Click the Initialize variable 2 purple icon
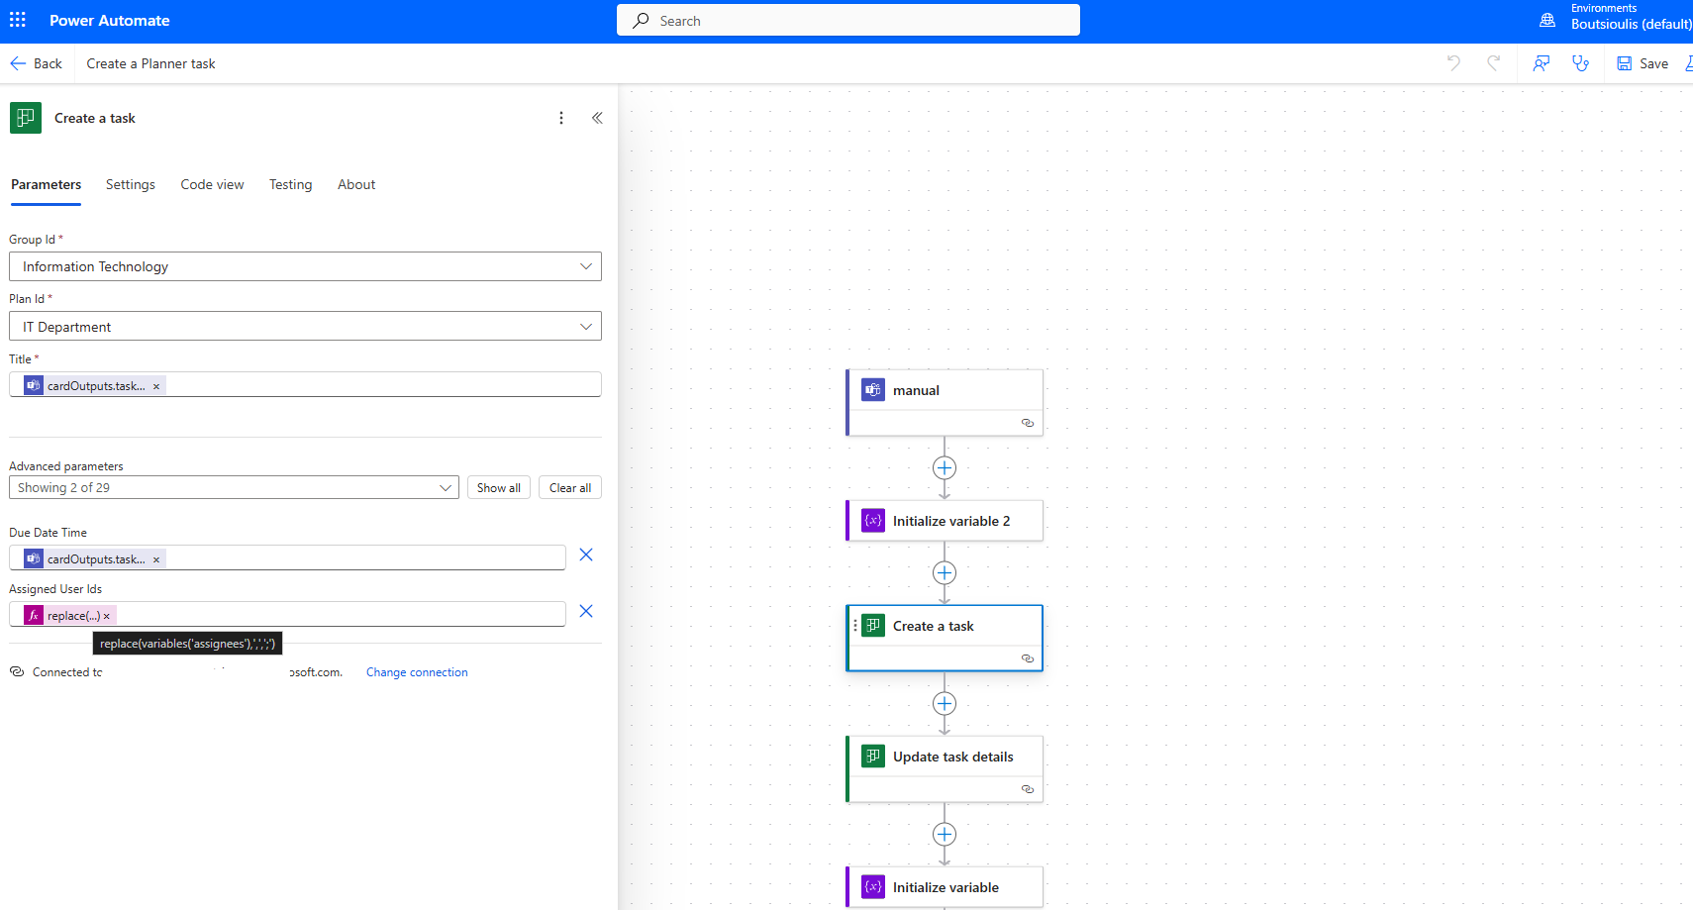This screenshot has height=910, width=1693. (x=873, y=521)
